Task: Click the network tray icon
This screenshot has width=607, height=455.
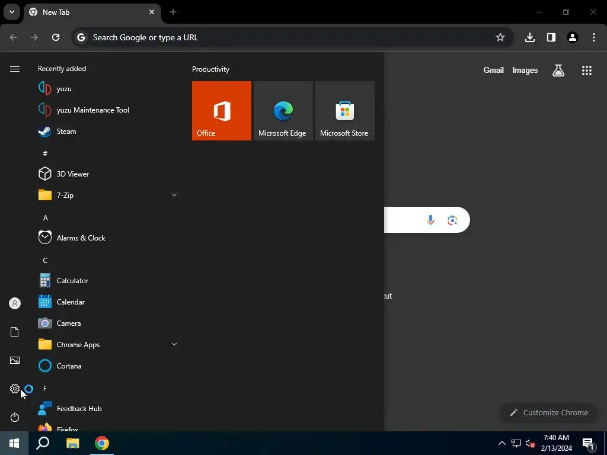Action: [516, 443]
